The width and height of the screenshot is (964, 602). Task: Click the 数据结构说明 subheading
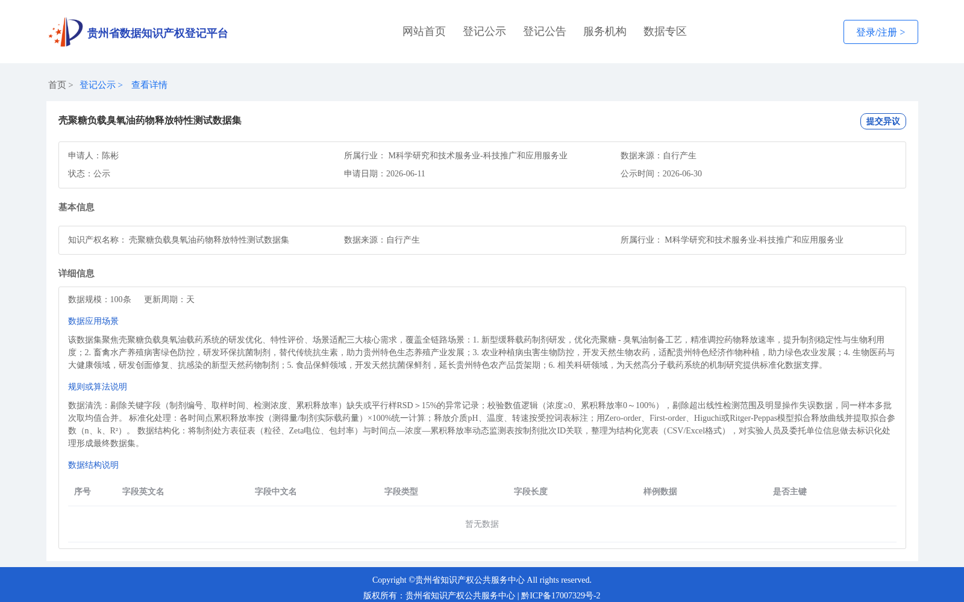point(93,465)
